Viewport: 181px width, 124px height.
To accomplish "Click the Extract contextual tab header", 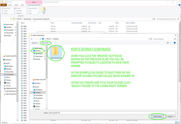I will coord(34,2).
